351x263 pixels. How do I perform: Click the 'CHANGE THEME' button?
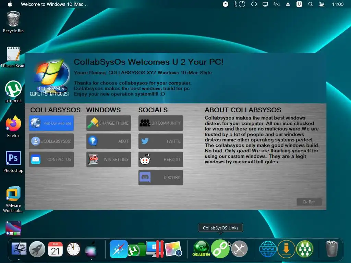coord(109,123)
